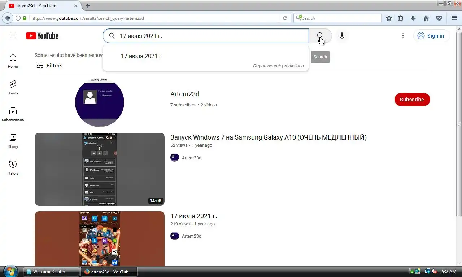Open the Pocket icon in toolbar
The width and height of the screenshot is (462, 277).
(439, 18)
